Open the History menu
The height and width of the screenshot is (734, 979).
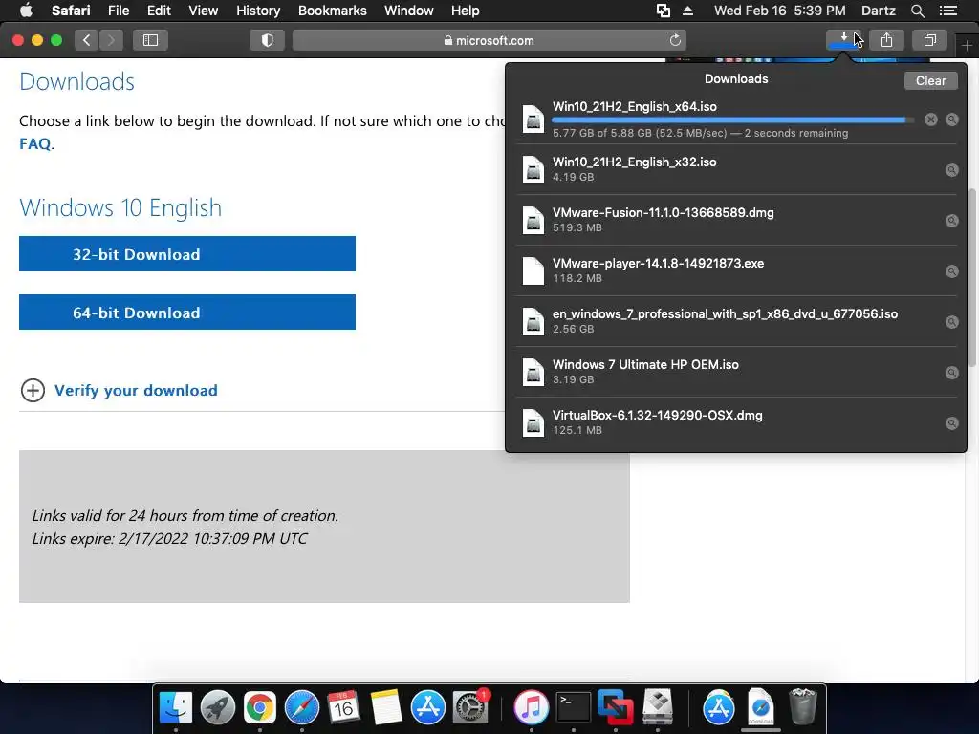(x=258, y=11)
